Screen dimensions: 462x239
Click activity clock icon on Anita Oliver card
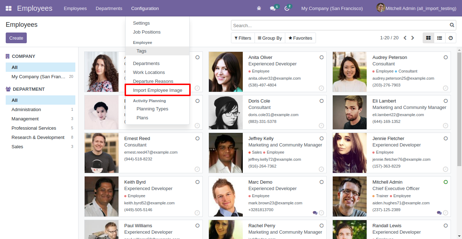click(321, 88)
